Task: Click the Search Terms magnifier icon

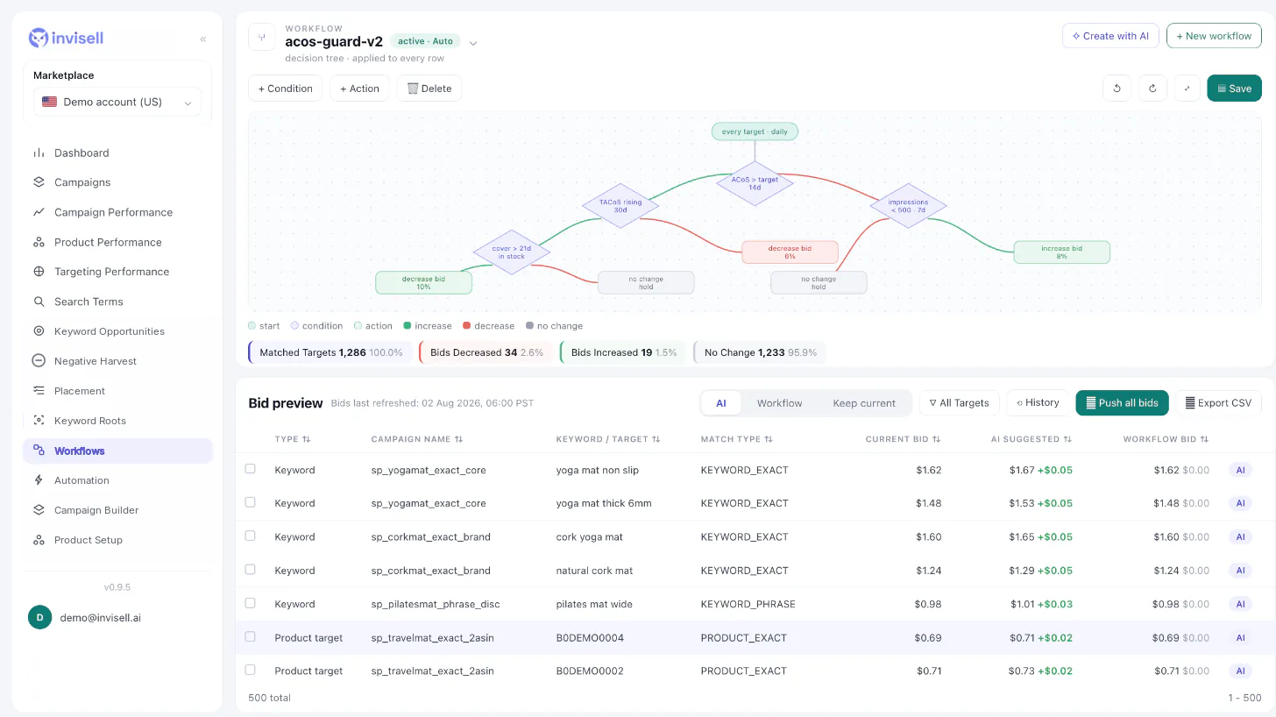Action: tap(39, 302)
